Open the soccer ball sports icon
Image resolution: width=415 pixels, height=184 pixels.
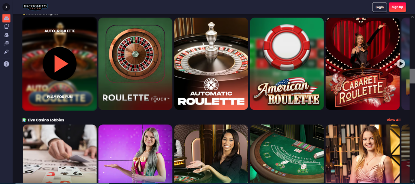click(6, 43)
